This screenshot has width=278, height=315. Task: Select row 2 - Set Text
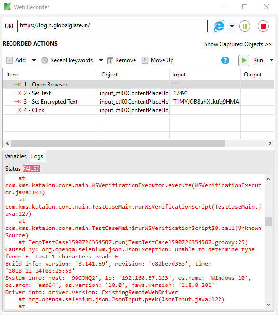coord(139,93)
